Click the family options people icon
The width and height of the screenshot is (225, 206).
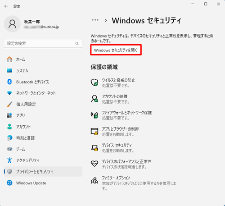point(94,180)
